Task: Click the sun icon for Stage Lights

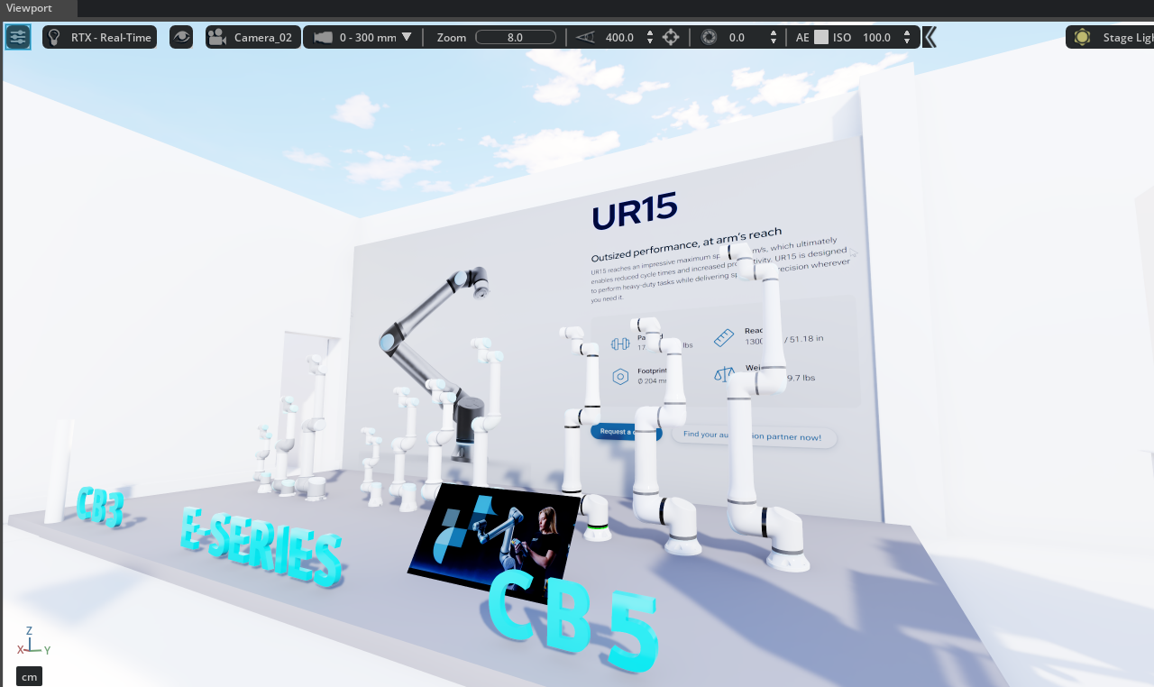Action: (x=1083, y=37)
